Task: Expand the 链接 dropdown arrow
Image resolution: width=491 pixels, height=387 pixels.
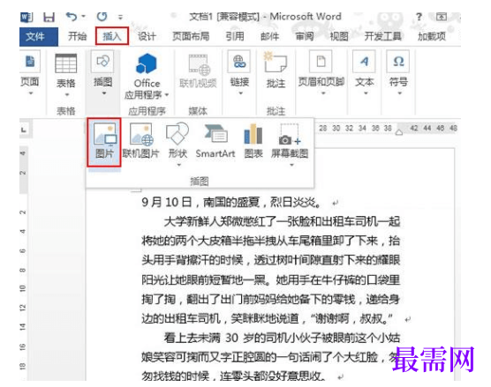Action: coord(240,93)
